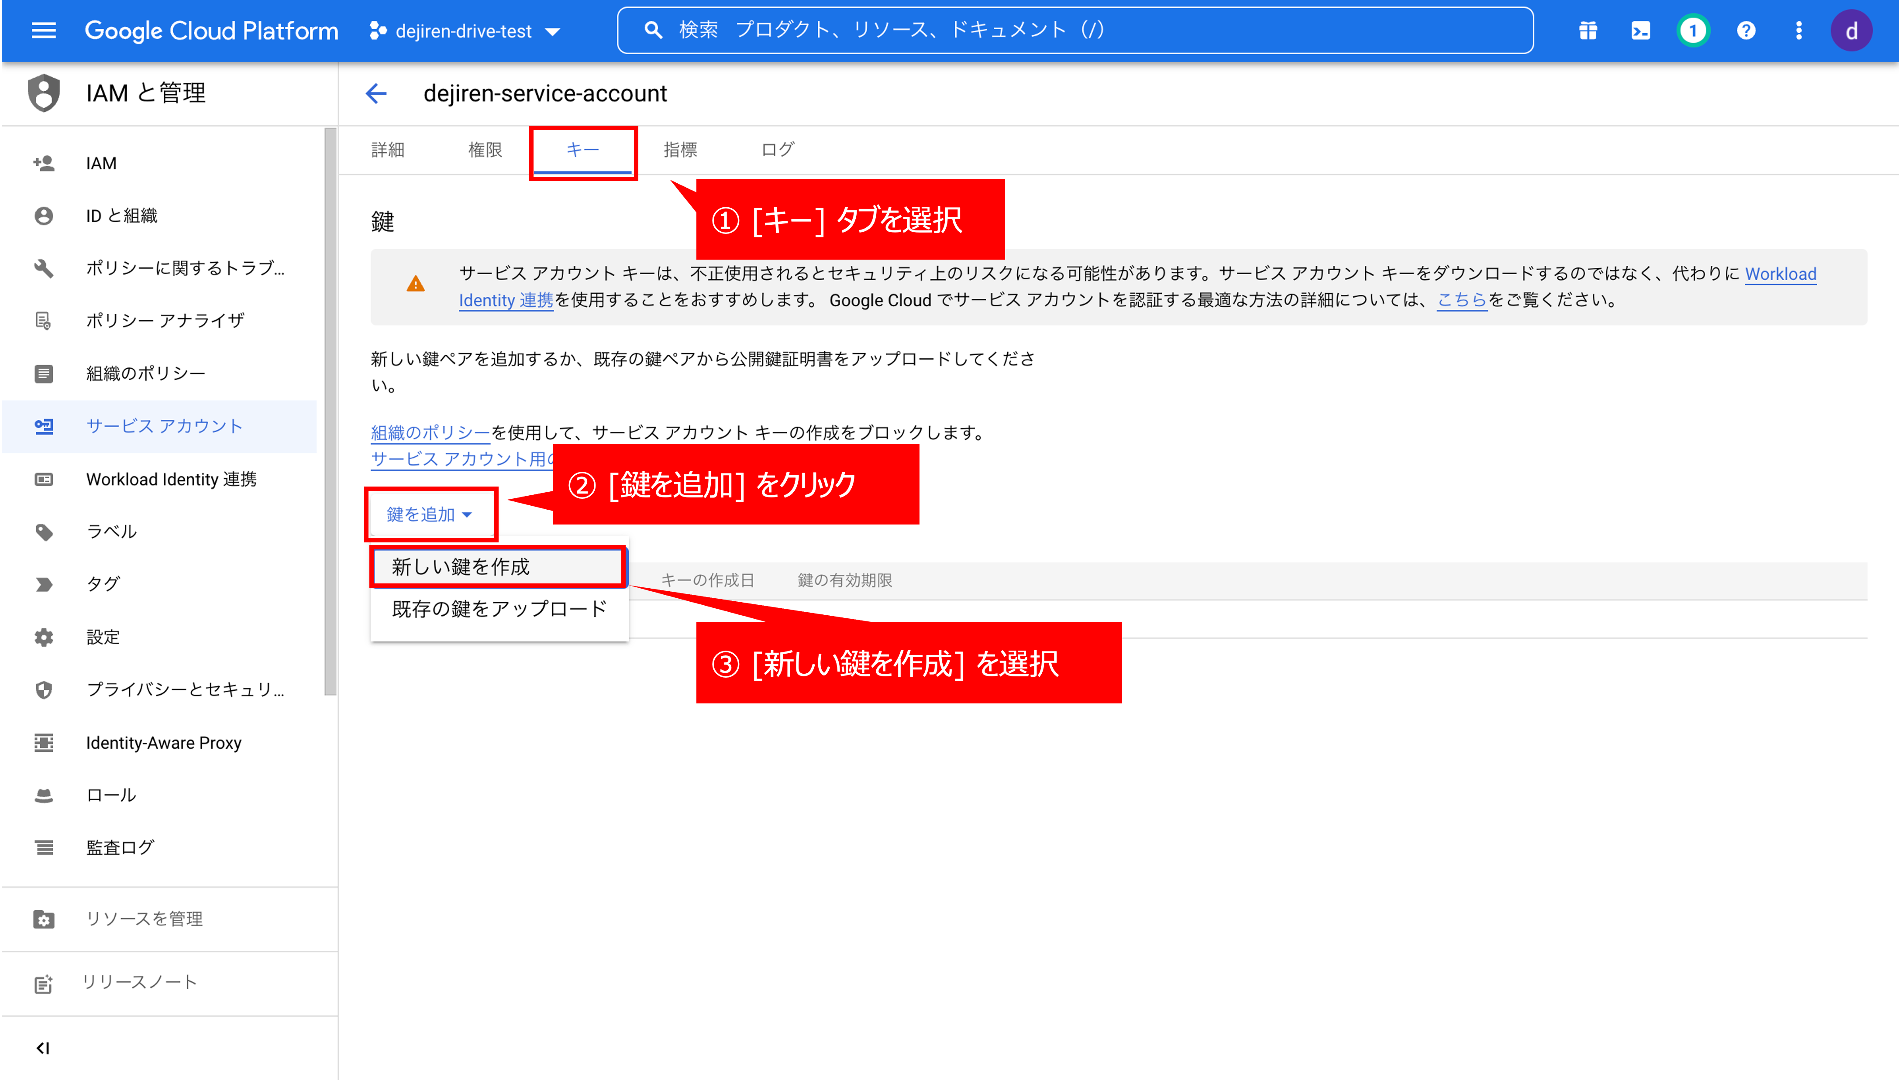
Task: Click the IAM と管理 shield icon
Action: [x=44, y=93]
